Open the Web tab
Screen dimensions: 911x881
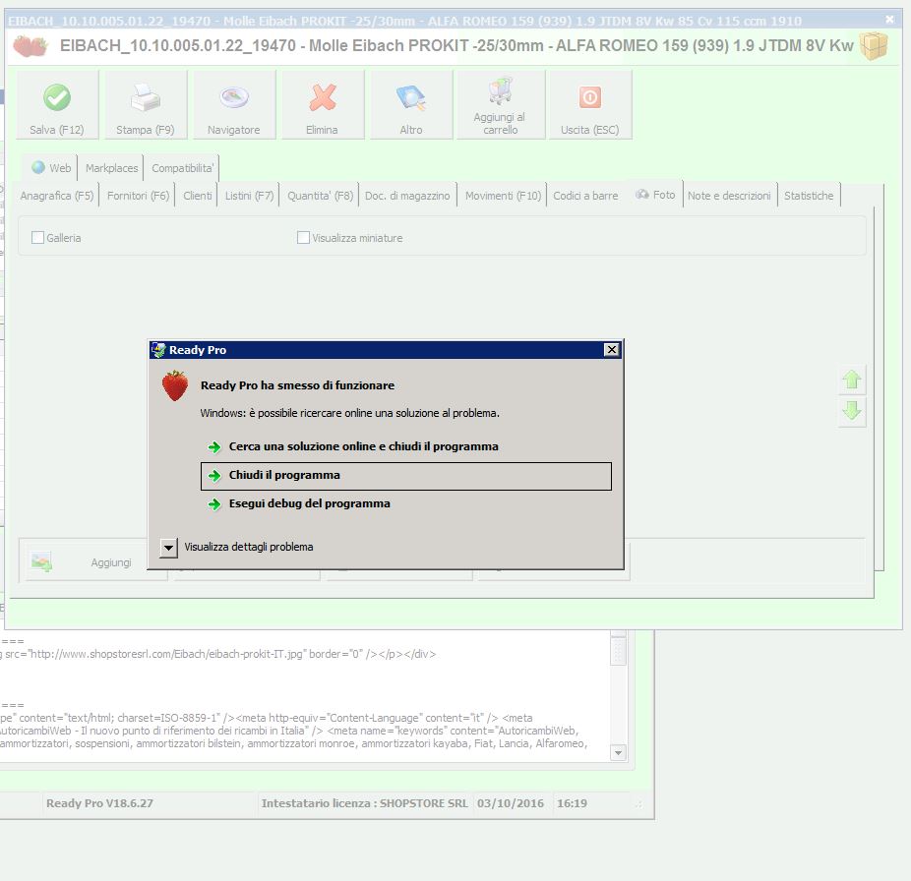pos(52,168)
